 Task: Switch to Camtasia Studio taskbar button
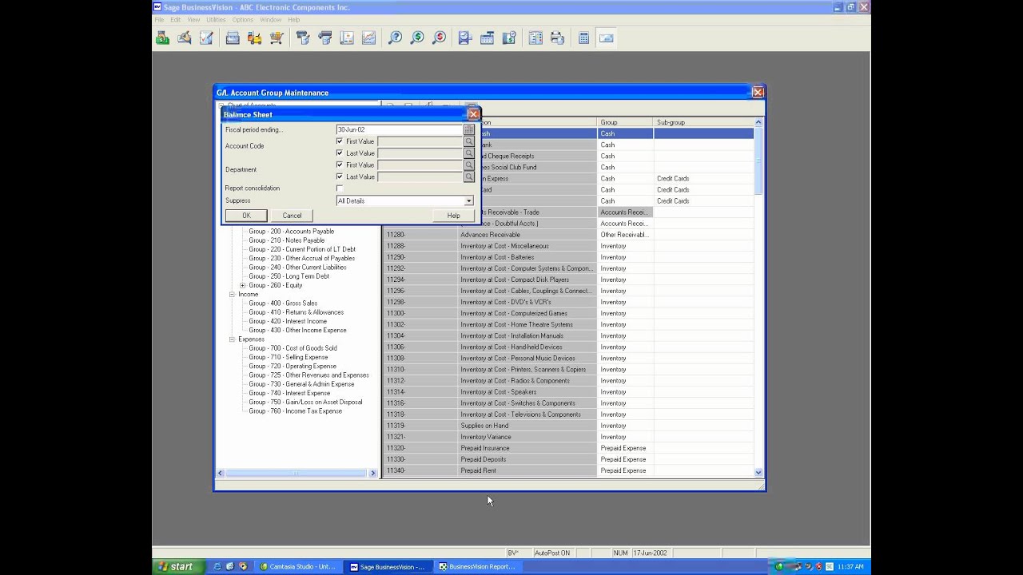click(x=297, y=566)
